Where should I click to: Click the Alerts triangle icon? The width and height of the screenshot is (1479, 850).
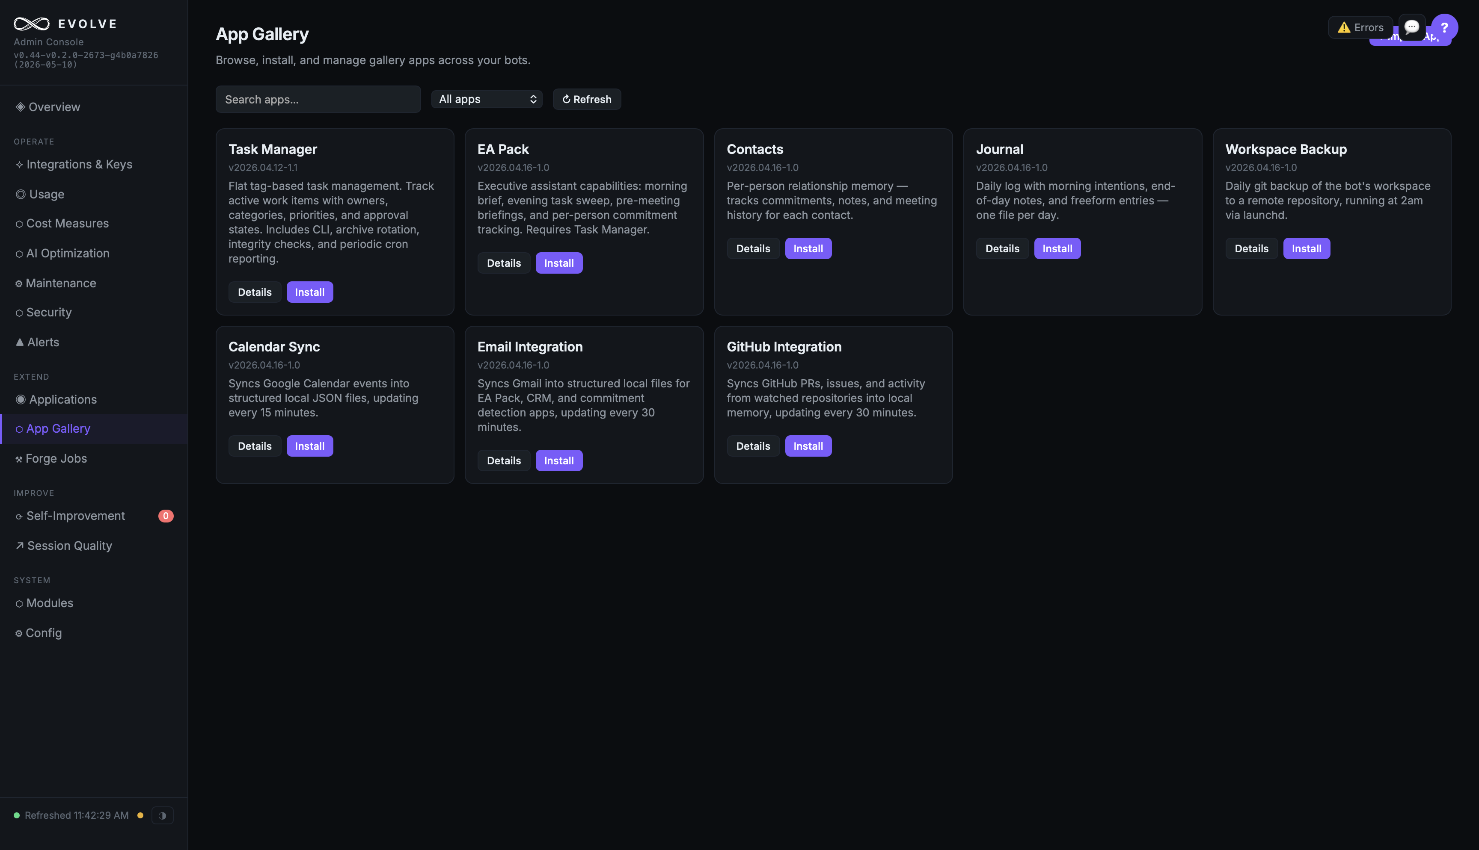(20, 342)
